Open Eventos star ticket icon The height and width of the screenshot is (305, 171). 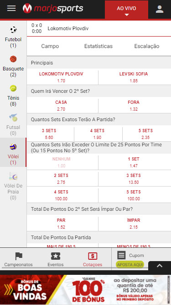(56, 256)
